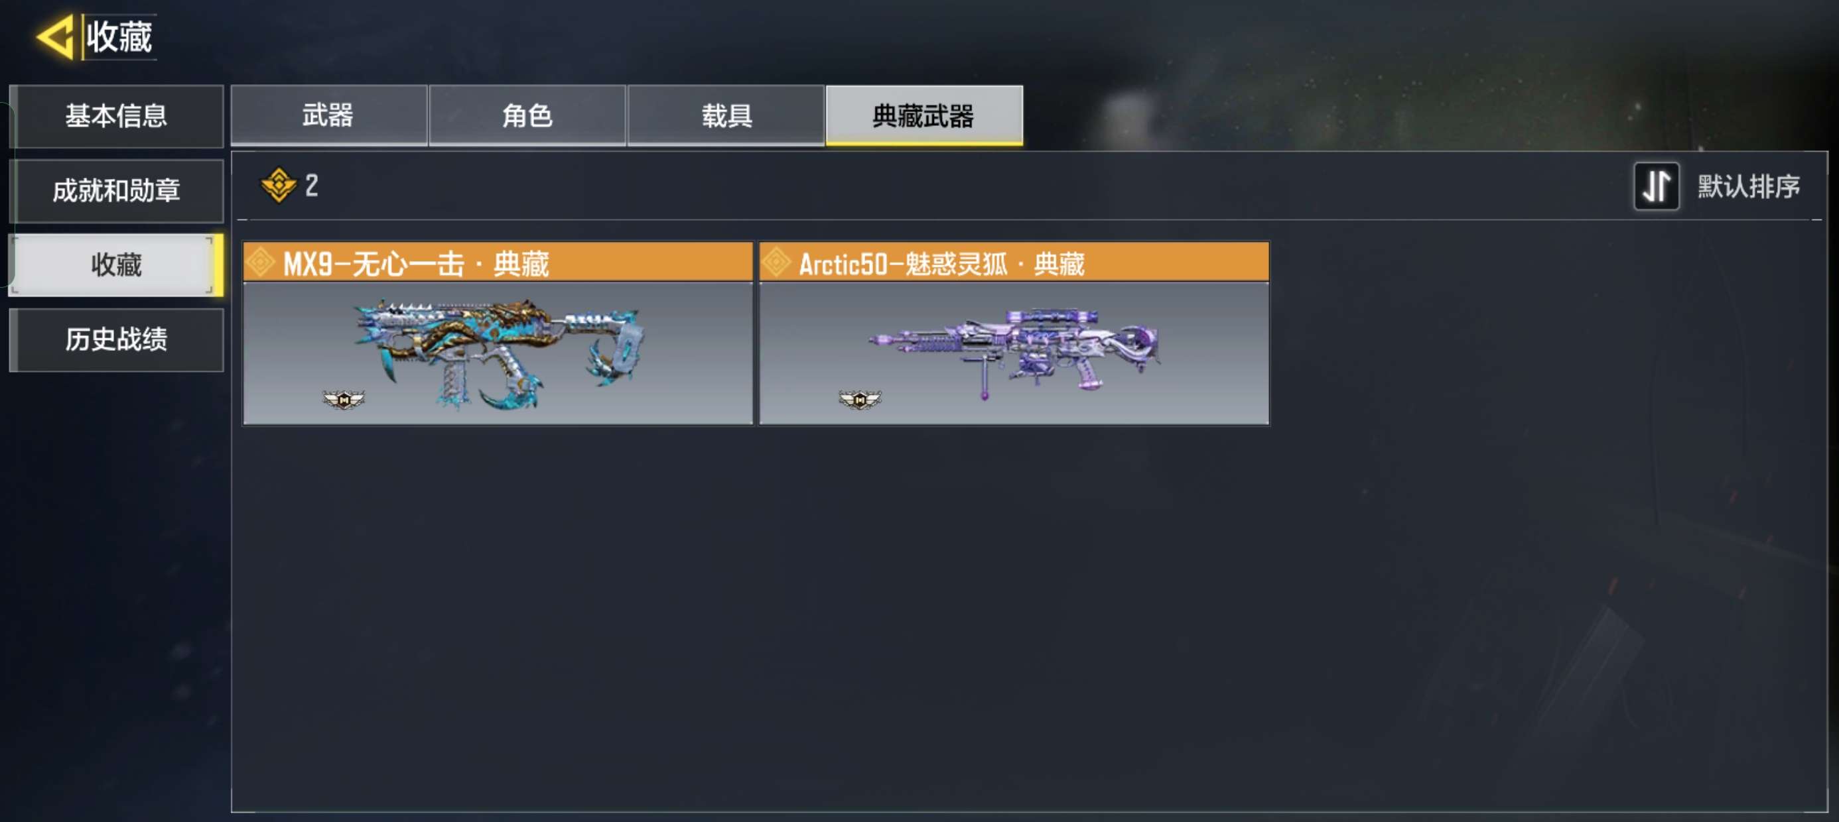This screenshot has height=822, width=1839.
Task: Switch to the 角色 tab
Action: [527, 115]
